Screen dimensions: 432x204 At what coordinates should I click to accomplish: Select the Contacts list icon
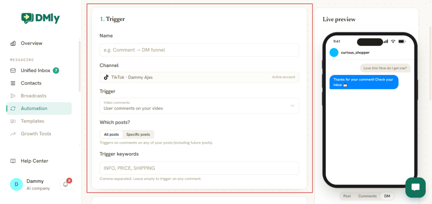pyautogui.click(x=13, y=83)
